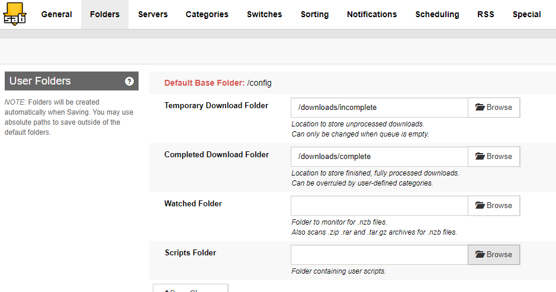Click 'Folder to monitor for .nzb files.' text

[339, 222]
